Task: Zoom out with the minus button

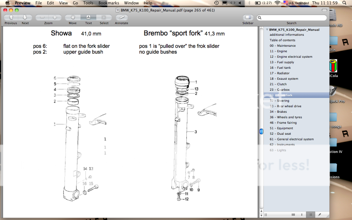Action: point(42,17)
